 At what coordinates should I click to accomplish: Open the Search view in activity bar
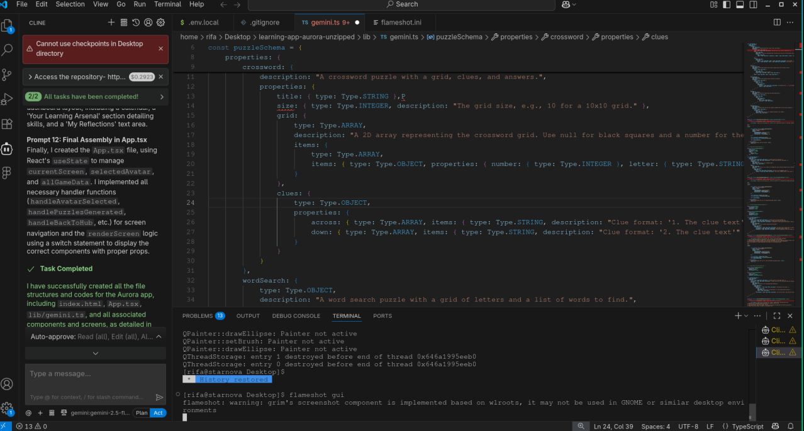pyautogui.click(x=8, y=50)
